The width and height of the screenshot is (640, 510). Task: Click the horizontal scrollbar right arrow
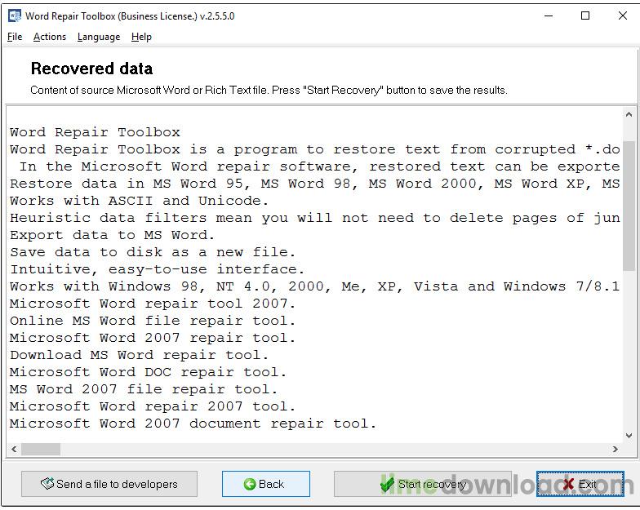[x=616, y=449]
